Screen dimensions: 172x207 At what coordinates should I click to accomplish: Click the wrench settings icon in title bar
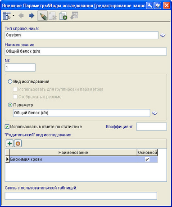pyautogui.click(x=149, y=5)
